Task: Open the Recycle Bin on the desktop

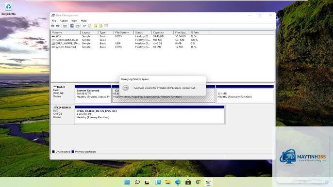Action: [x=9, y=9]
